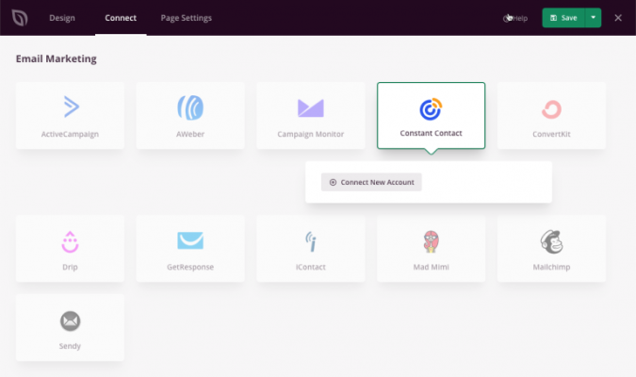
Task: Open the Help link
Action: (x=515, y=18)
